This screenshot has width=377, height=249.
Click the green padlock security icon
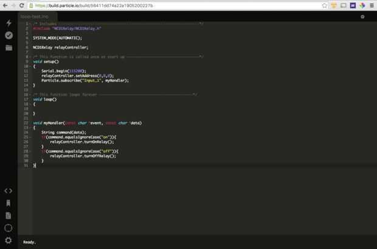click(31, 5)
